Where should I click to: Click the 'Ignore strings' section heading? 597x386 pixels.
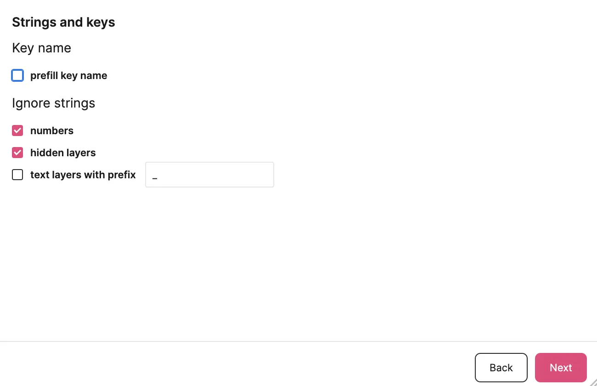click(53, 103)
